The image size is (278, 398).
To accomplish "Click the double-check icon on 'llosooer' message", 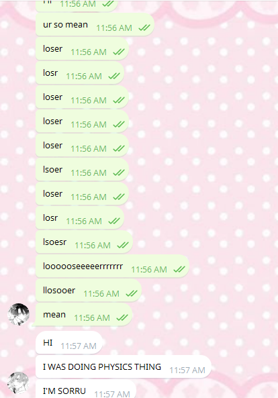I will click(132, 293).
